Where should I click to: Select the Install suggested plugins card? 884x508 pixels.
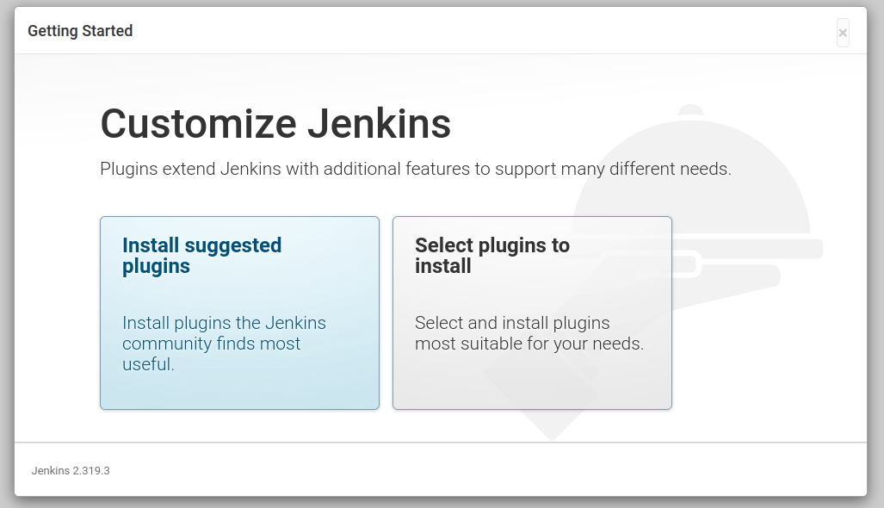click(x=239, y=312)
